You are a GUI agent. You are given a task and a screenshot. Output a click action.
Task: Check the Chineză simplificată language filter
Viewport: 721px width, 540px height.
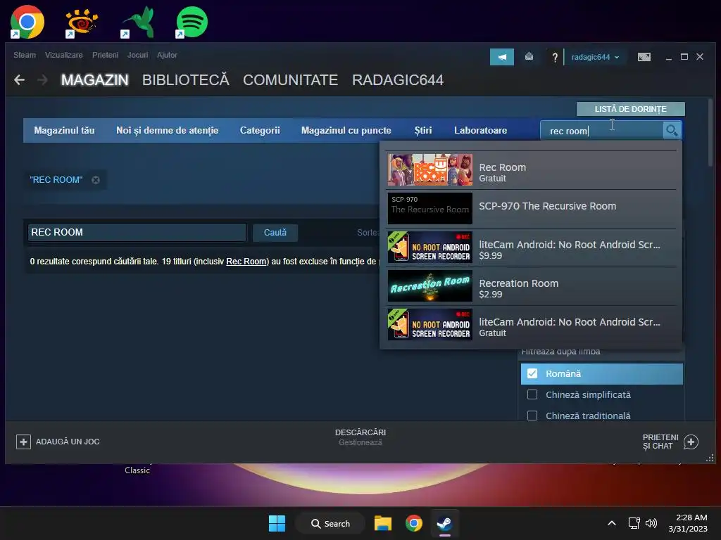(x=532, y=395)
